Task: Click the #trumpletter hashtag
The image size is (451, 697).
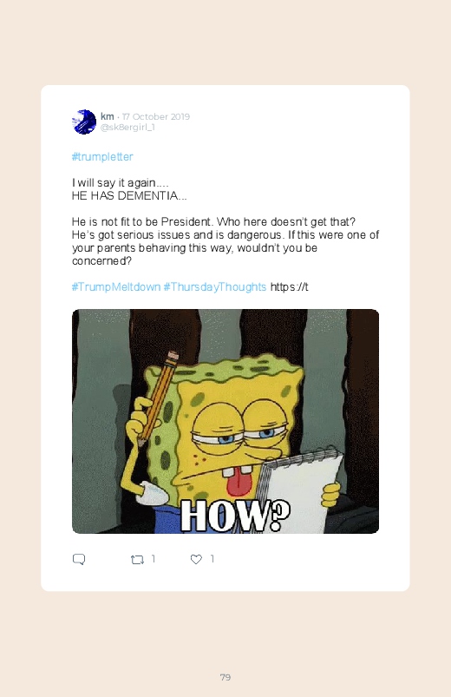Action: [x=102, y=157]
